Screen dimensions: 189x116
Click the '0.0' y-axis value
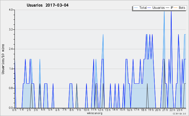[x=11, y=108]
